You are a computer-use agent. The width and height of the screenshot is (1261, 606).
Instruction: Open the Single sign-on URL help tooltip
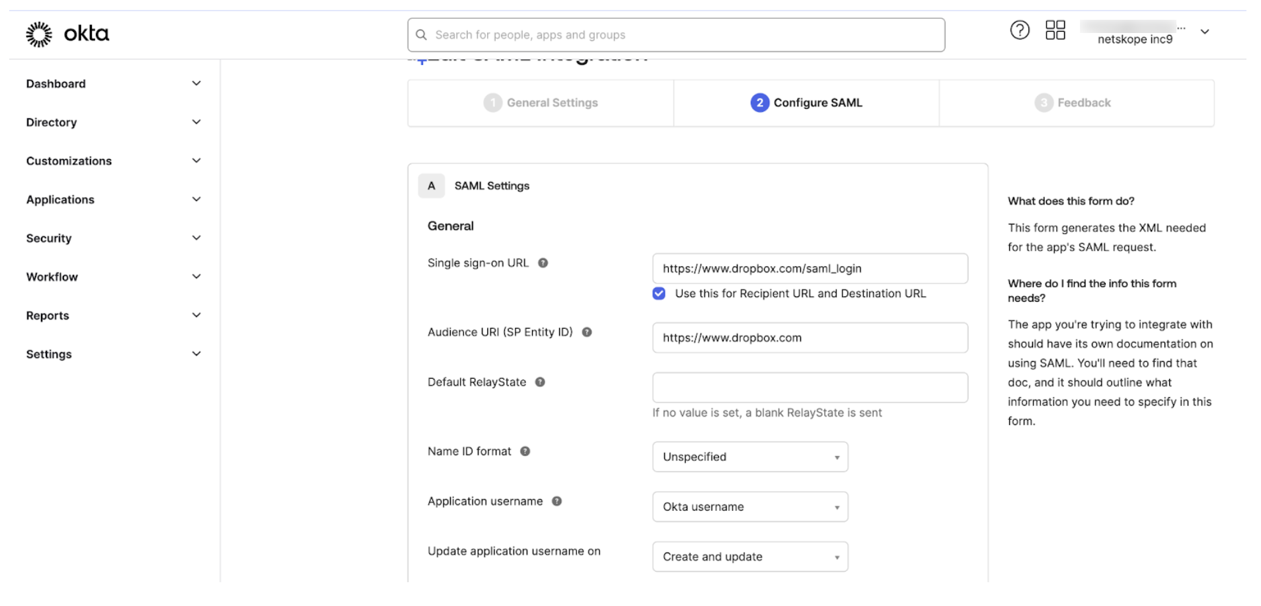tap(543, 262)
